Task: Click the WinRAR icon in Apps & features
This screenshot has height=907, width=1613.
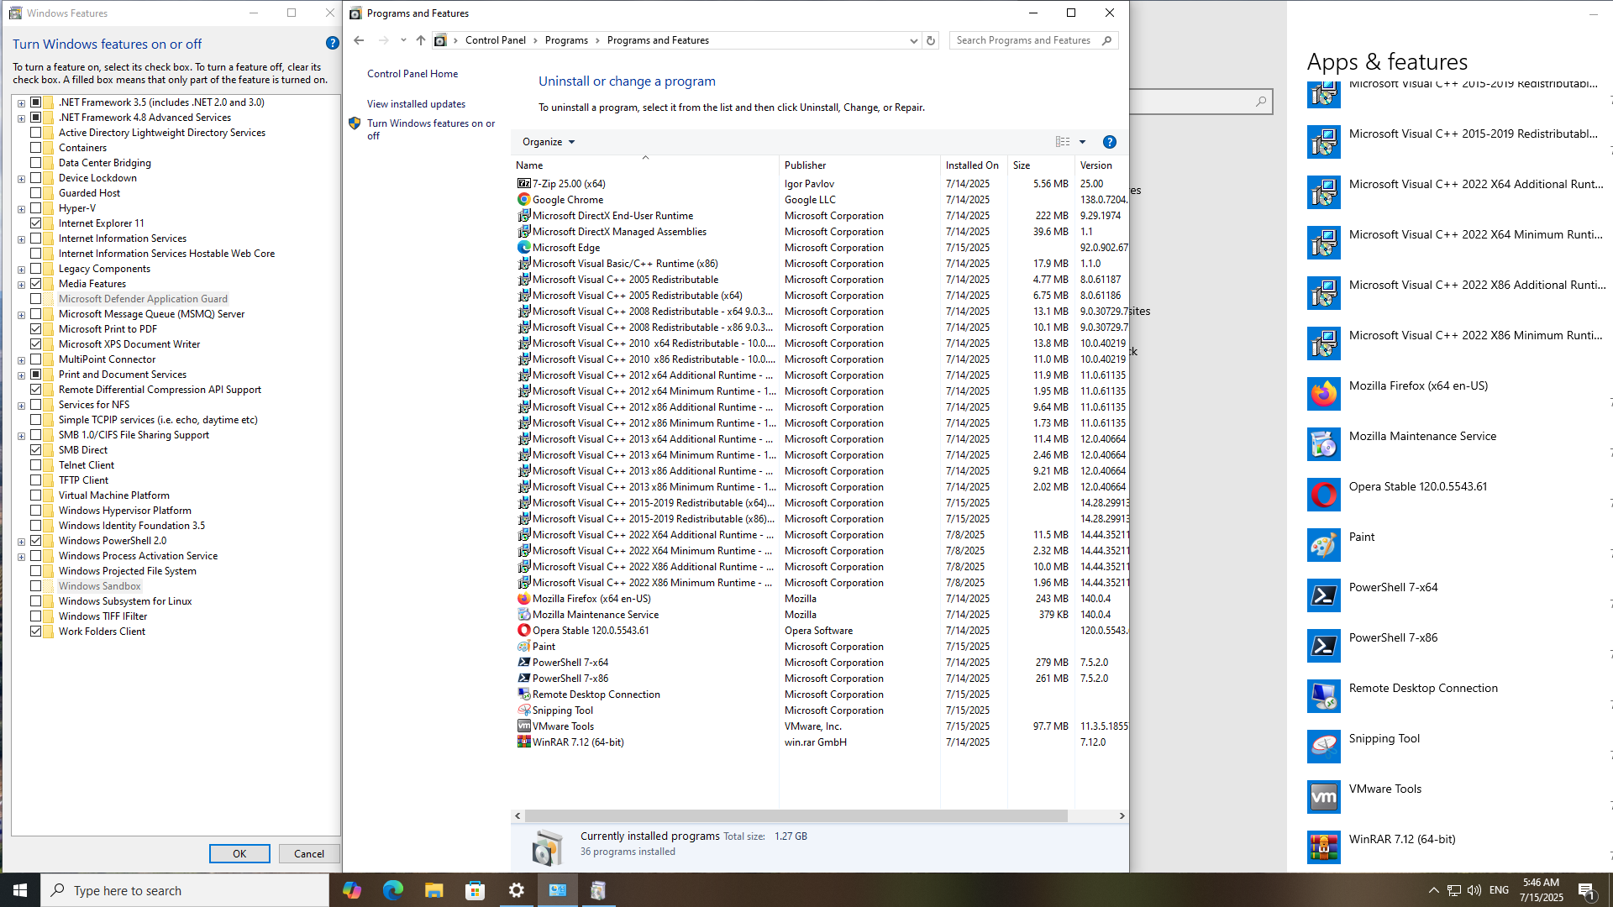Action: pos(1324,847)
